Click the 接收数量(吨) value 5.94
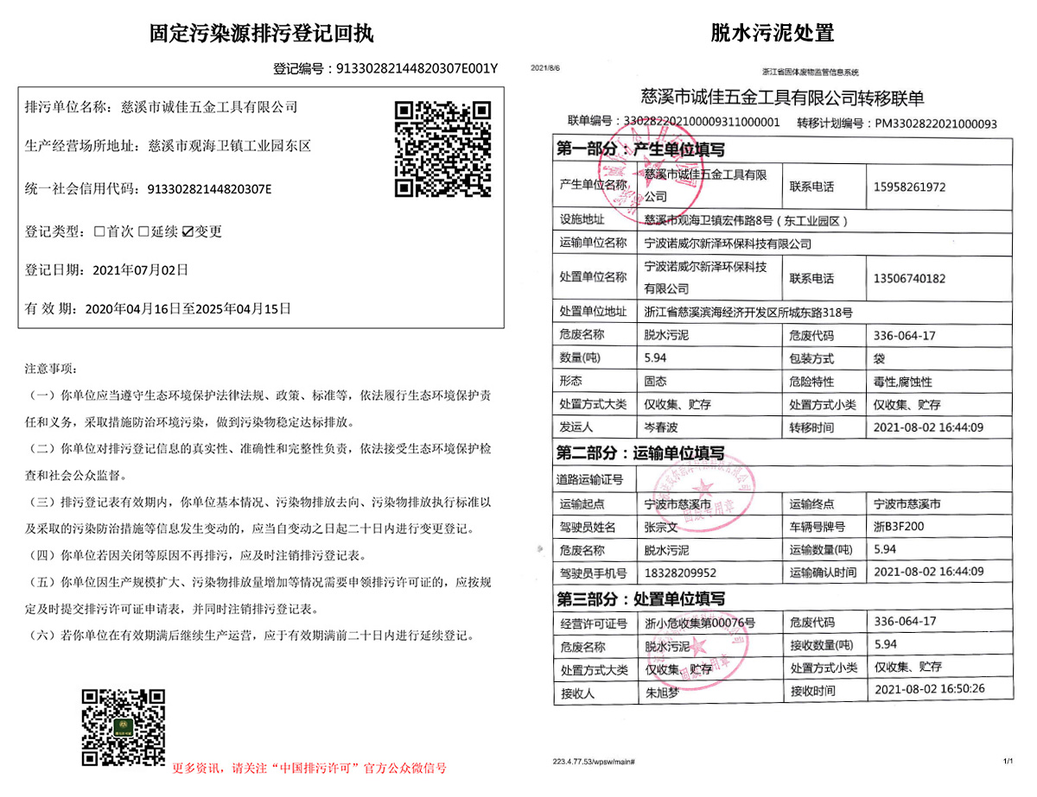Image resolution: width=1037 pixels, height=797 pixels. 886,644
